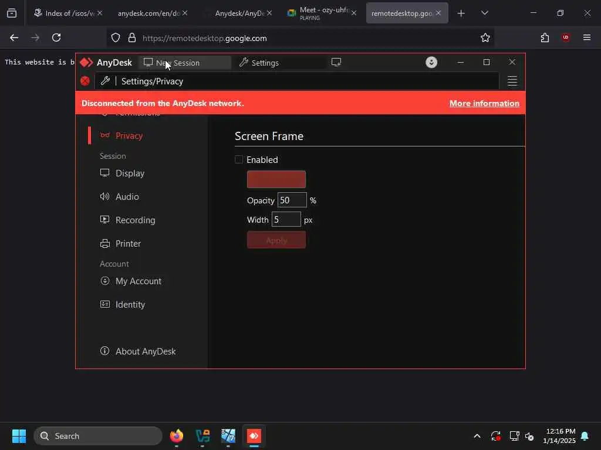Enable the Screen Frame checkbox
Viewport: 601px width, 450px height.
239,159
